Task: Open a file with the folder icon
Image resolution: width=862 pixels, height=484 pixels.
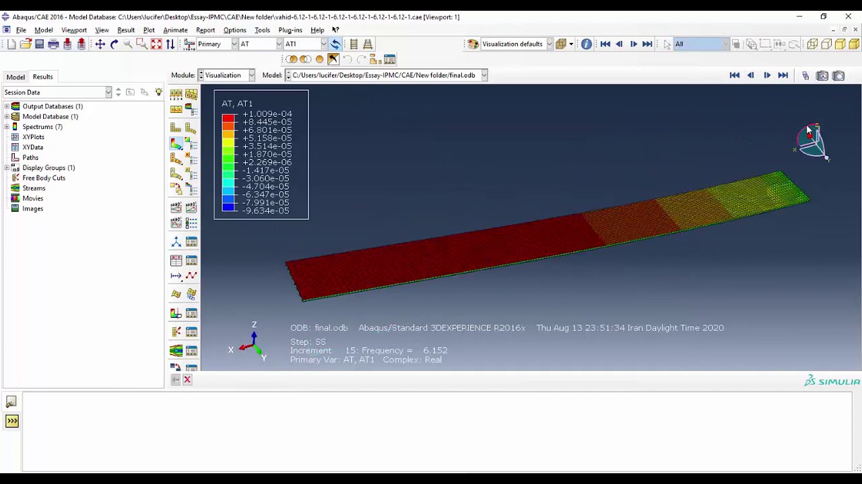Action: (x=26, y=44)
